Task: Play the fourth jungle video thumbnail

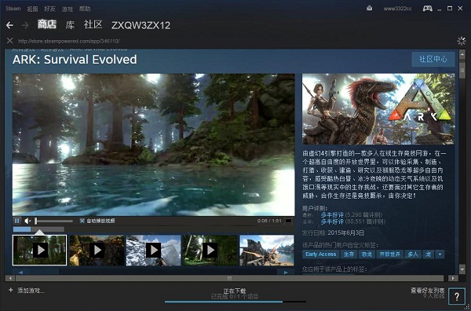Action: [x=210, y=250]
